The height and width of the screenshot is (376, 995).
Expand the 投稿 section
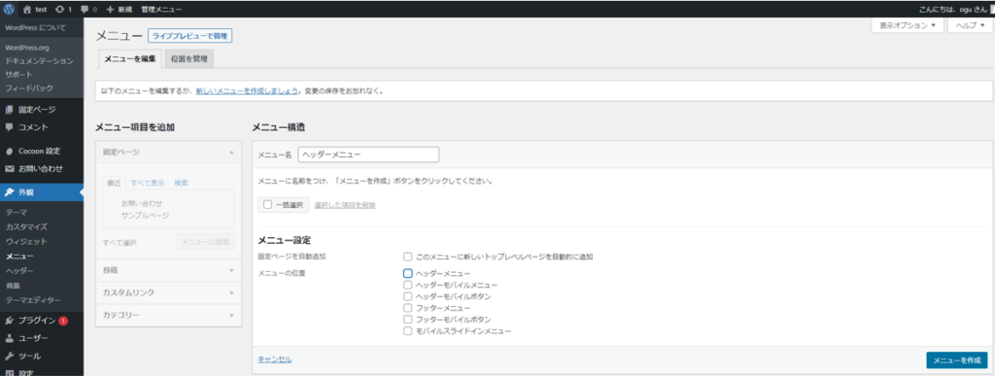[168, 270]
